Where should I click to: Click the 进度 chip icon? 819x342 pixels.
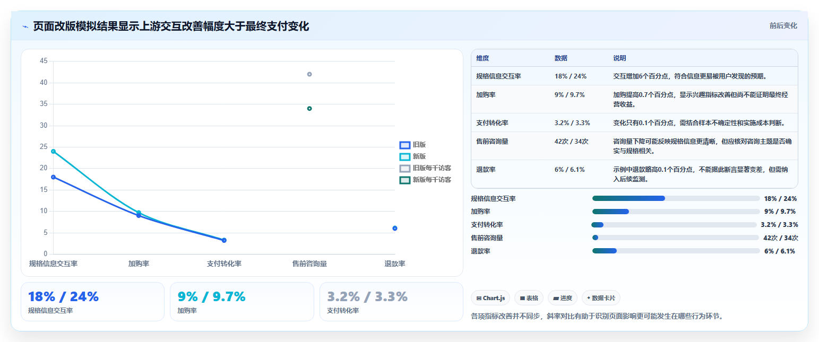pos(556,299)
